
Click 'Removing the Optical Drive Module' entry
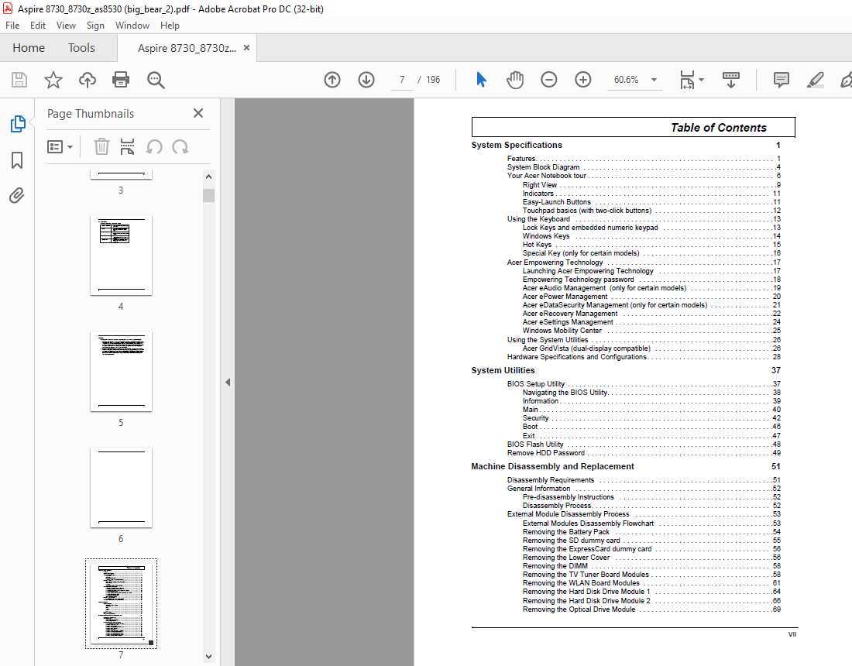point(579,609)
